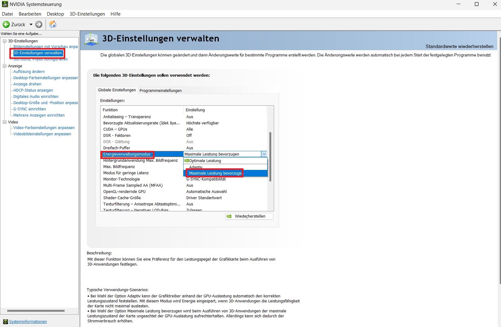Screen dimensions: 501x327
Task: Open the Hilfe menu
Action: pyautogui.click(x=115, y=14)
